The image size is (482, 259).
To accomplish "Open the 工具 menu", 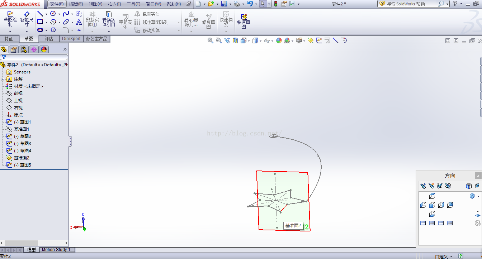I will tap(133, 4).
